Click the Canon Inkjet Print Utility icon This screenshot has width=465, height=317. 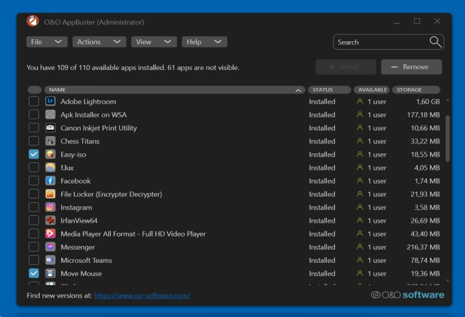pos(51,128)
